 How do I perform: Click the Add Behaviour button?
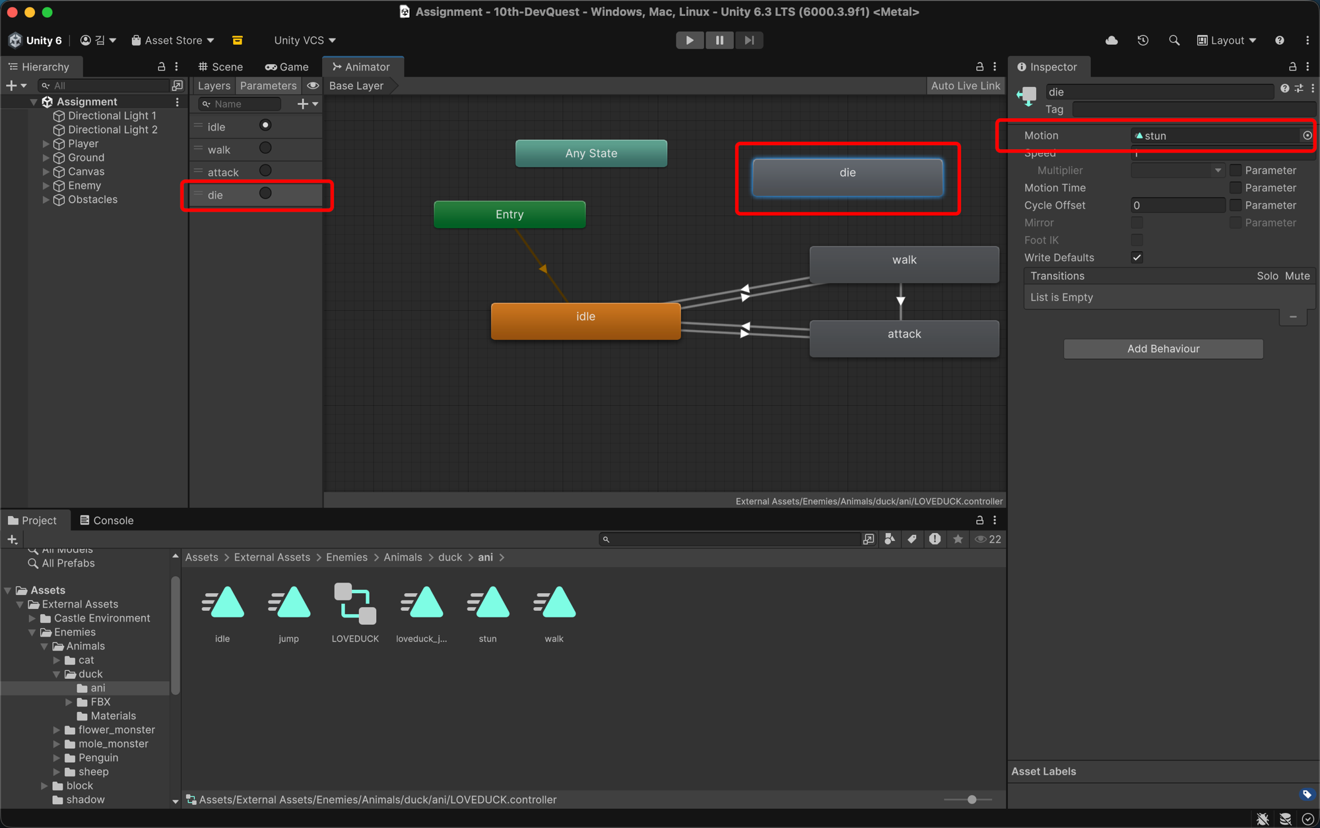click(1163, 348)
